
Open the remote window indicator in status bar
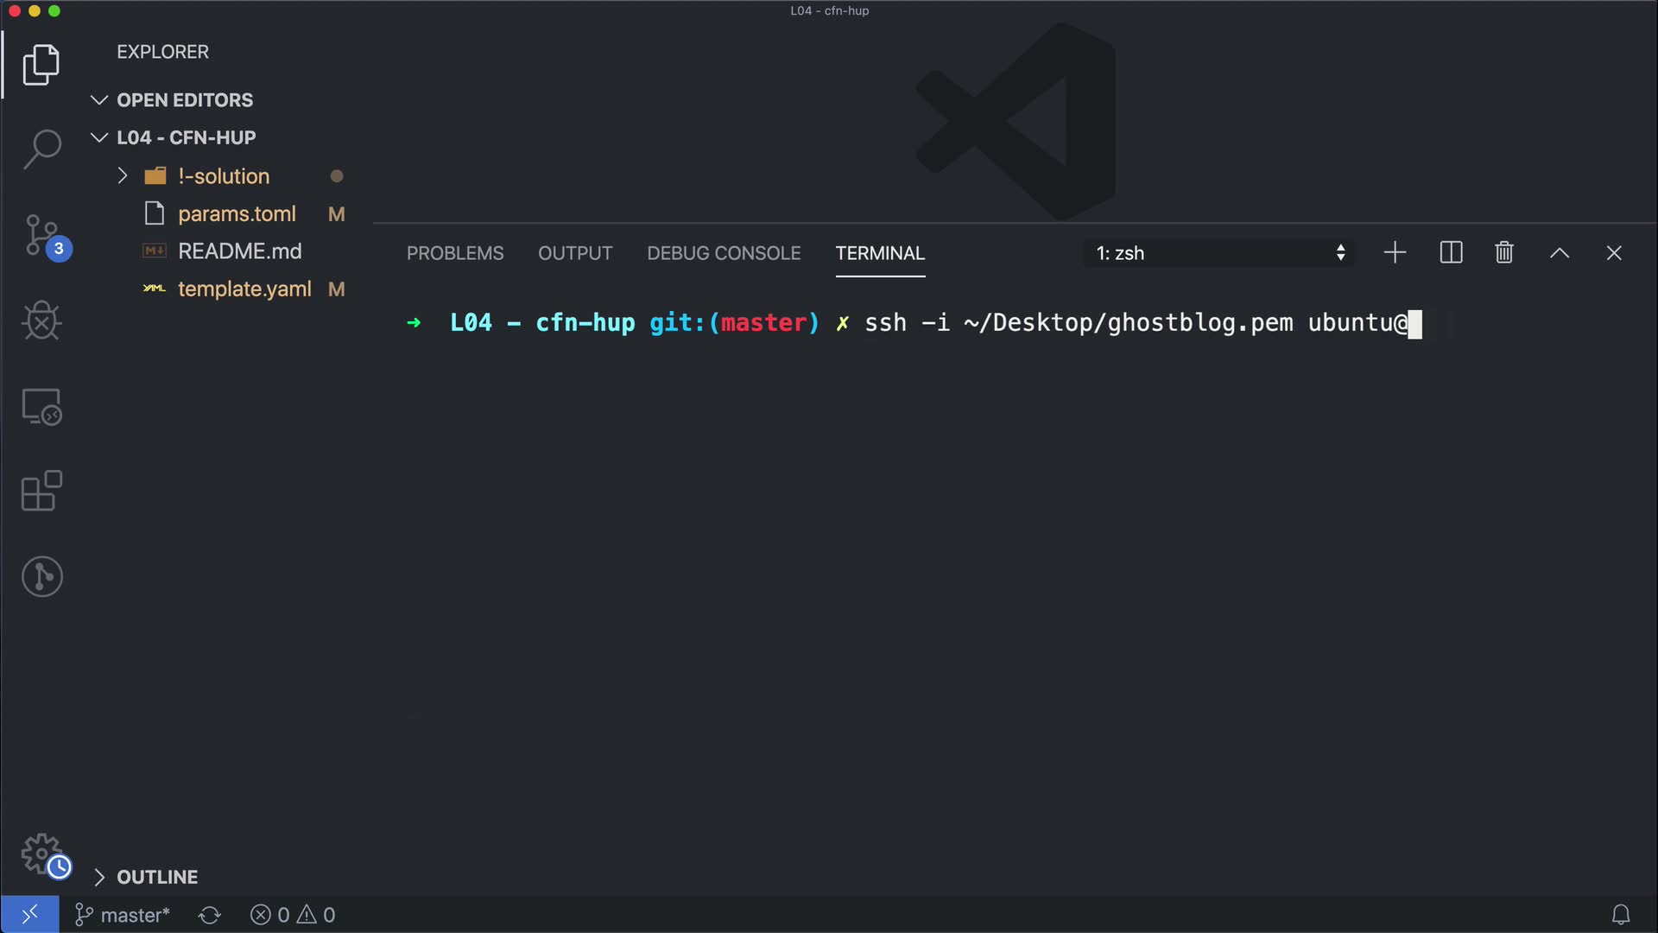click(29, 914)
